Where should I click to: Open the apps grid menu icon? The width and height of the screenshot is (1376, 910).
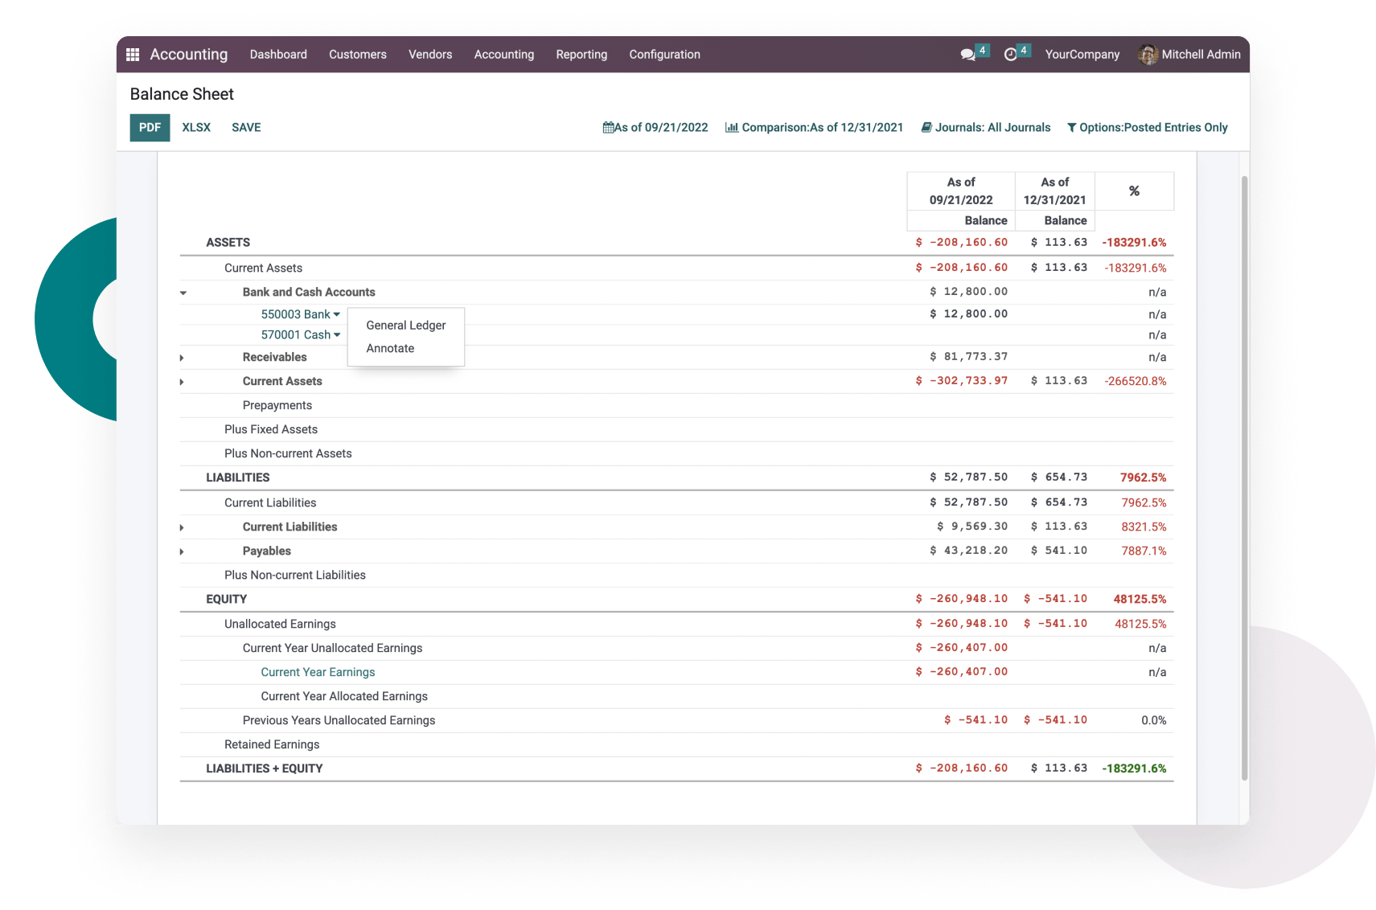point(133,55)
